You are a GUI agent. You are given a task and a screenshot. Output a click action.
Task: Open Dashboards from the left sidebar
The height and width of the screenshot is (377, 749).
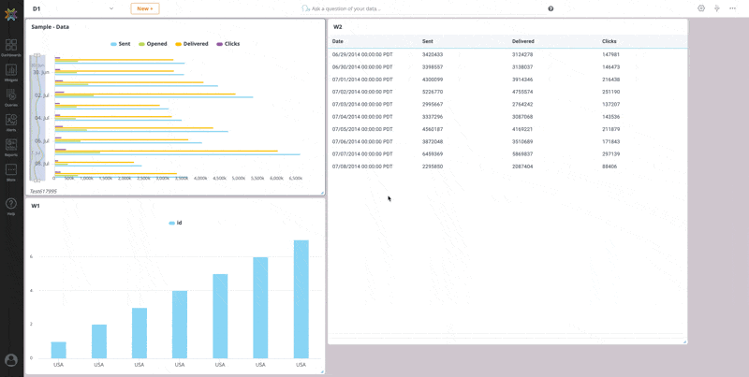pos(11,47)
